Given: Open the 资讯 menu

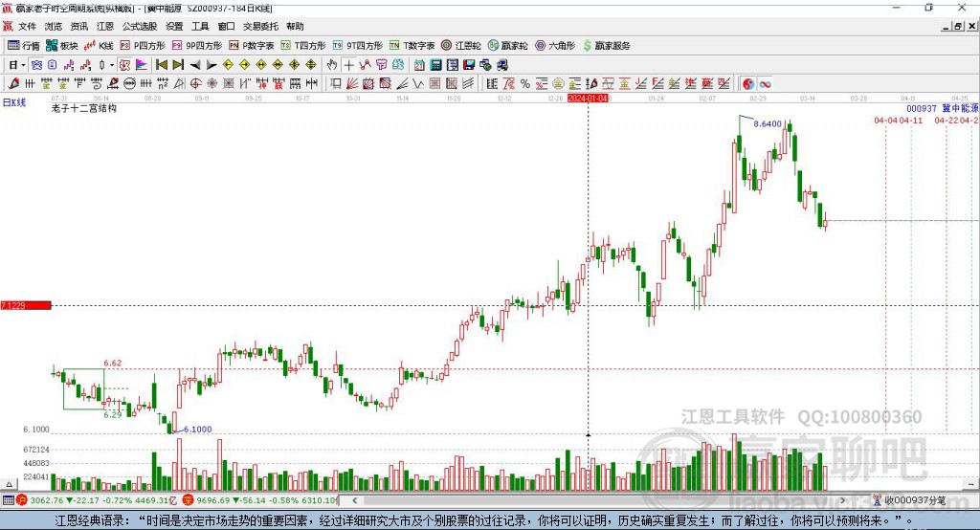Looking at the screenshot, I should pos(78,26).
